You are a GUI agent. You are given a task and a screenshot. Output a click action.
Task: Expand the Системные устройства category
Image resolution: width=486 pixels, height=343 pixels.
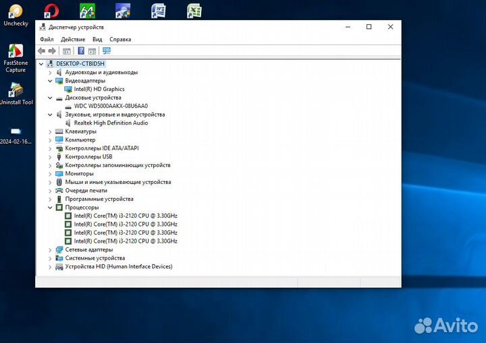(x=50, y=258)
